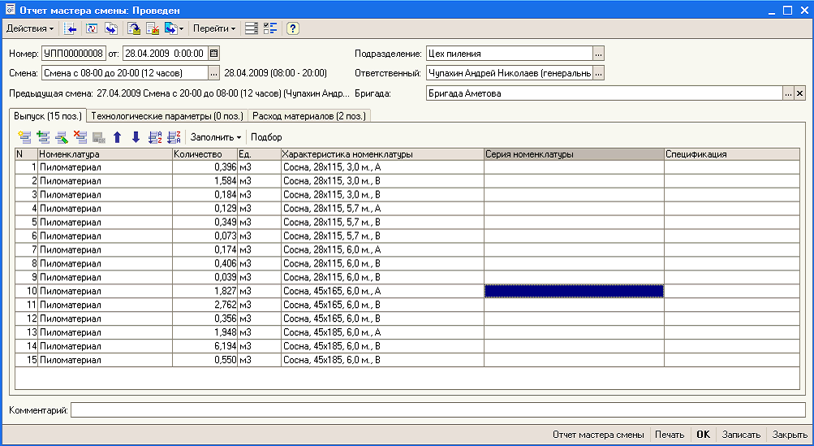Move the row down with the blue arrow
The width and height of the screenshot is (814, 446).
[136, 137]
